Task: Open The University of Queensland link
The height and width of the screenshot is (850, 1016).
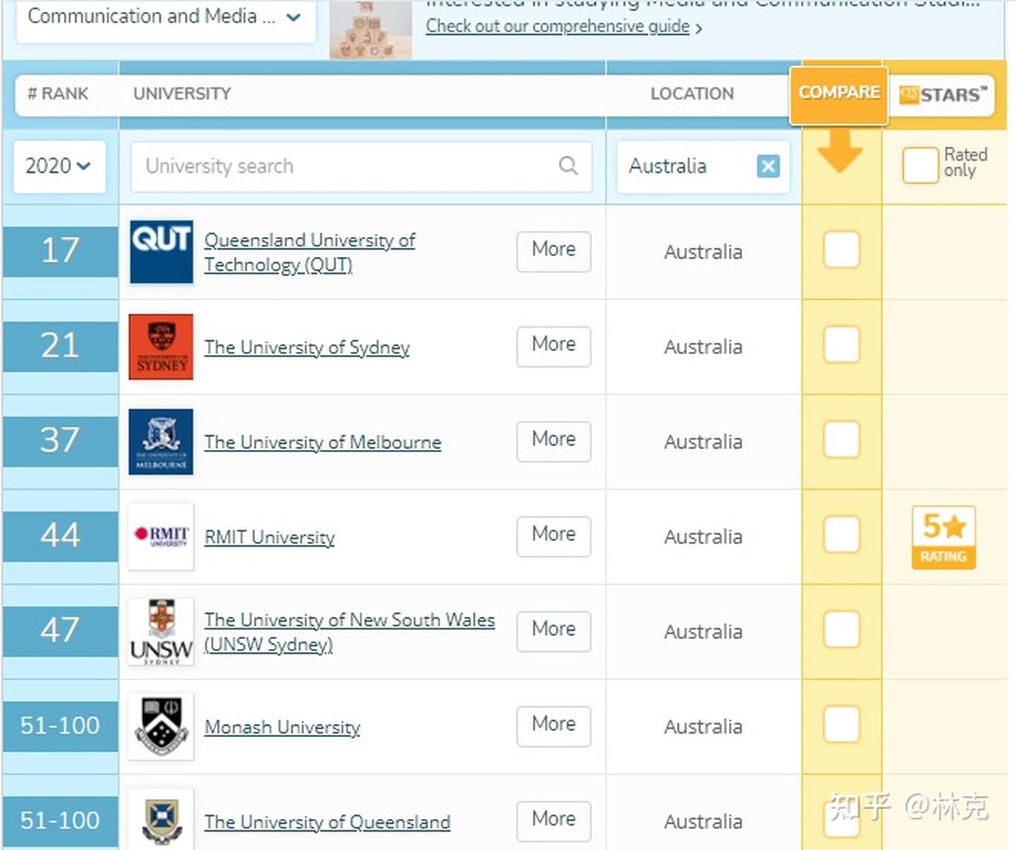Action: point(327,822)
